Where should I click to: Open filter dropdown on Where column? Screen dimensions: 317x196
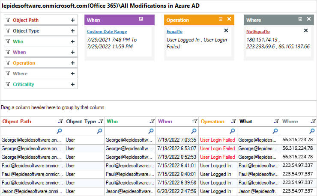pyautogui.click(x=313, y=122)
